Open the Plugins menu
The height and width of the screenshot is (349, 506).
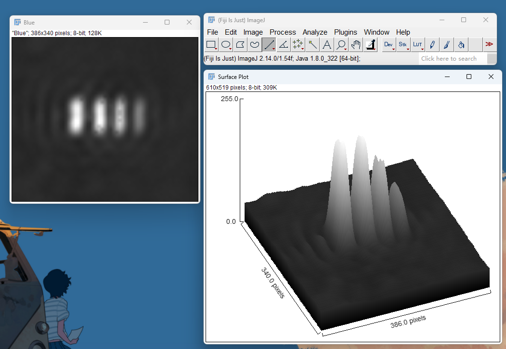point(346,32)
